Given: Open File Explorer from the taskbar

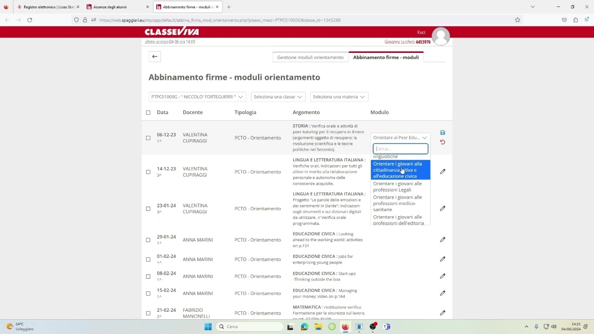Looking at the screenshot, I should (318, 327).
